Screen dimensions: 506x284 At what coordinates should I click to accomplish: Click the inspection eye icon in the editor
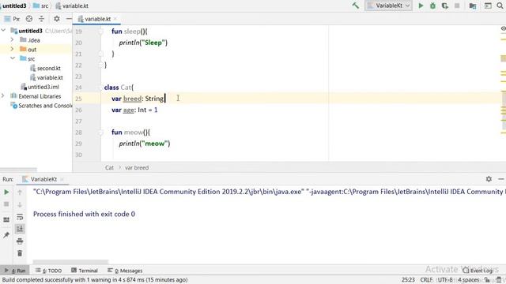[503, 28]
